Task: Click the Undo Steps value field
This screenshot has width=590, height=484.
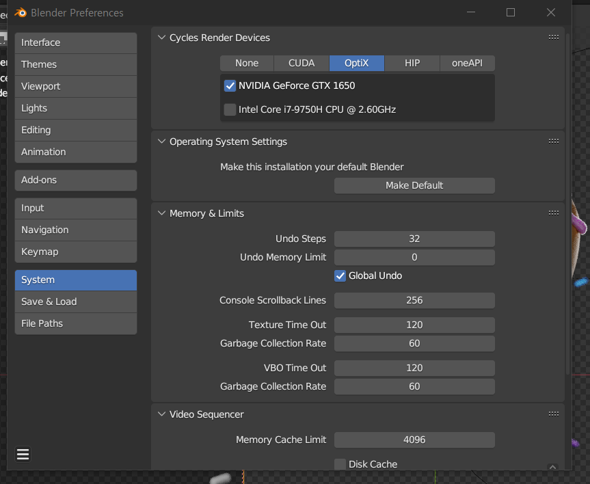Action: tap(414, 239)
